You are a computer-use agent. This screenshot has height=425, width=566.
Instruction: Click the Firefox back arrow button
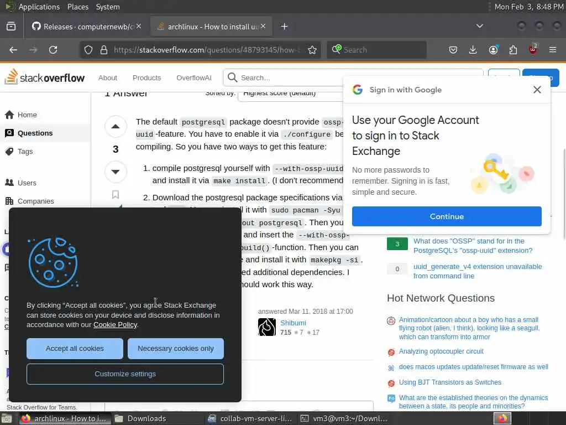point(13,50)
